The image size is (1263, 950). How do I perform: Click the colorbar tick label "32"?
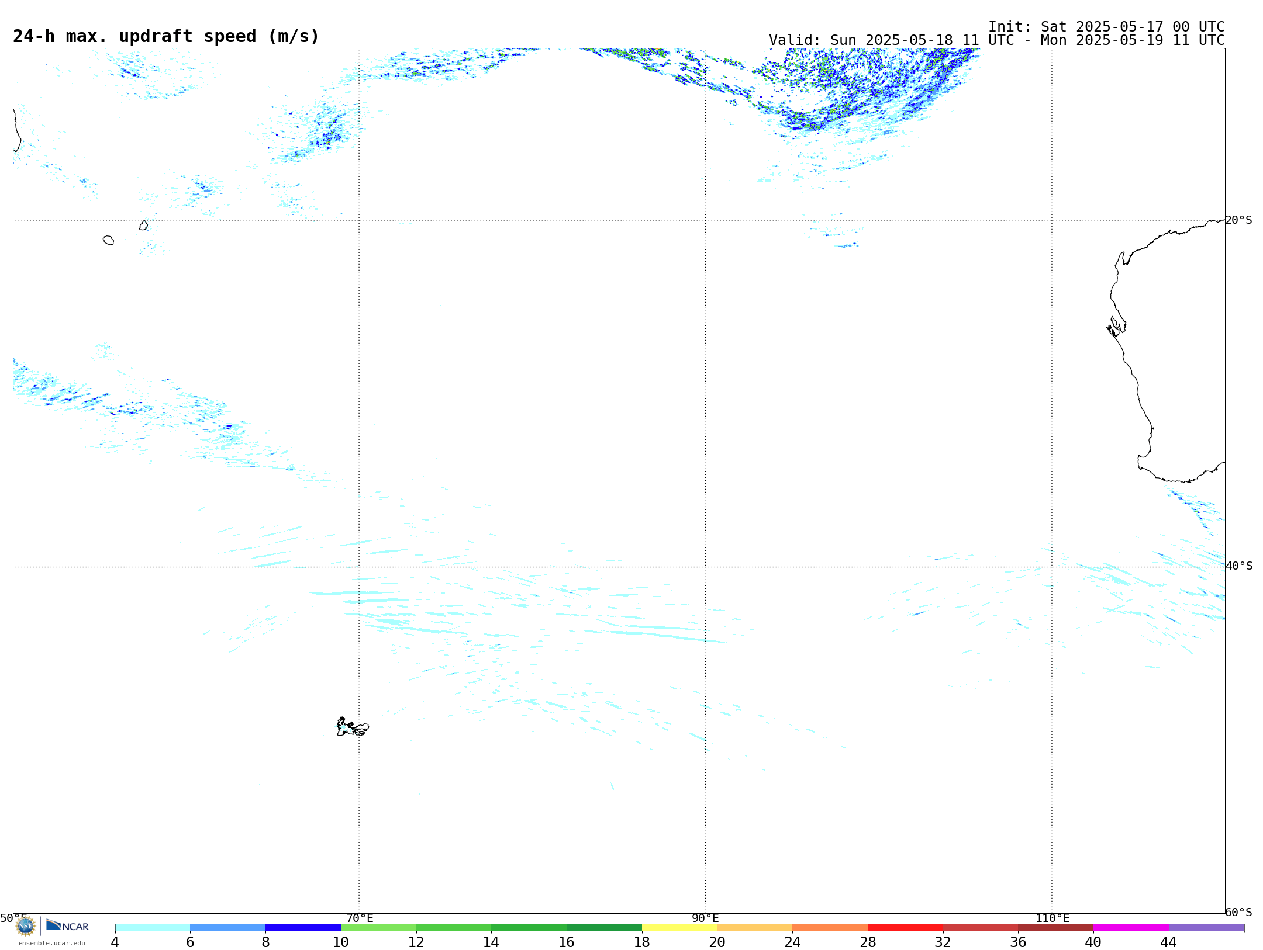point(943,942)
